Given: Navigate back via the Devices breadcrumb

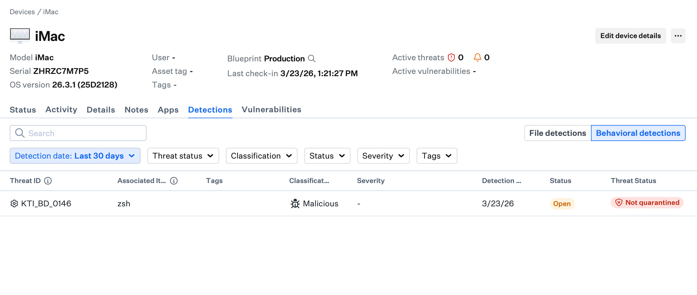Looking at the screenshot, I should point(23,12).
